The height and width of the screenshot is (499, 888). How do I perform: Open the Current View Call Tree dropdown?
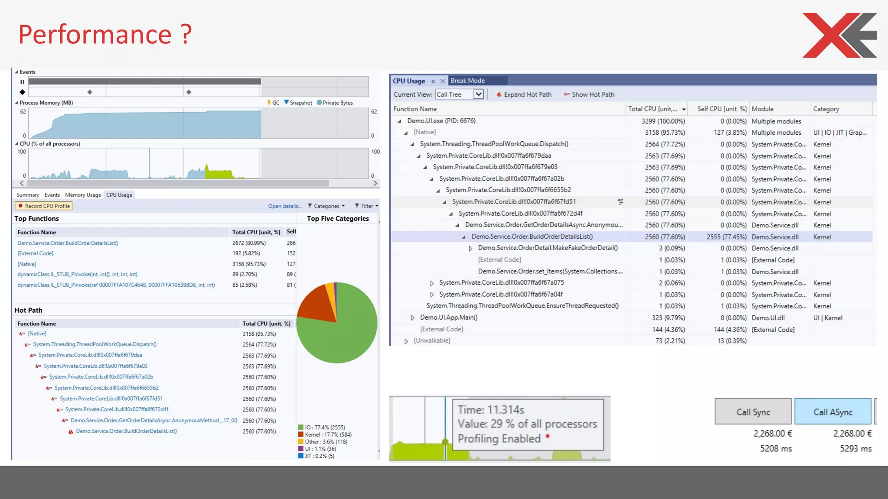[478, 94]
